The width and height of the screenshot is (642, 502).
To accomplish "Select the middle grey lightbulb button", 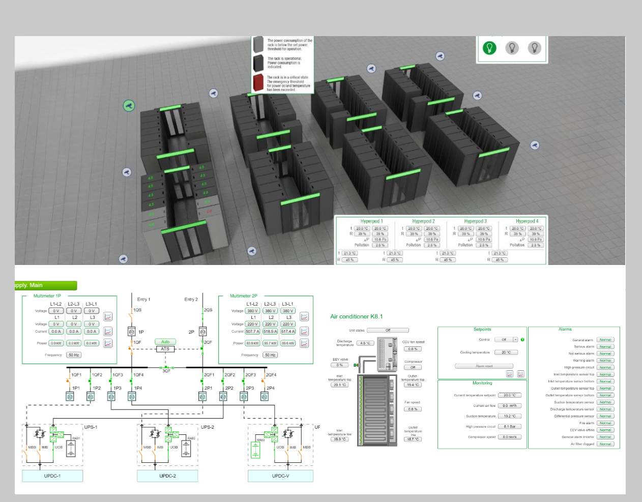I will [x=512, y=48].
